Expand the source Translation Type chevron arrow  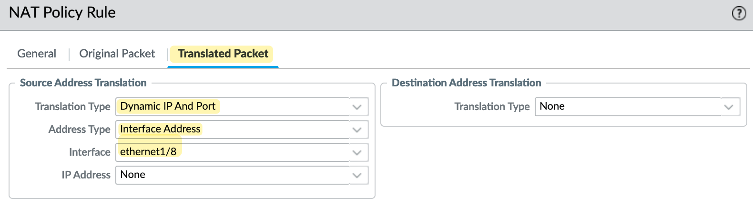[357, 107]
